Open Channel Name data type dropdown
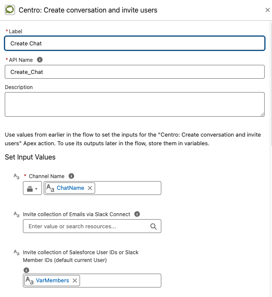This screenshot has width=272, height=297. pos(32,188)
